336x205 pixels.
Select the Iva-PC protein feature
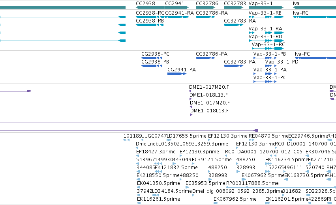point(315,58)
